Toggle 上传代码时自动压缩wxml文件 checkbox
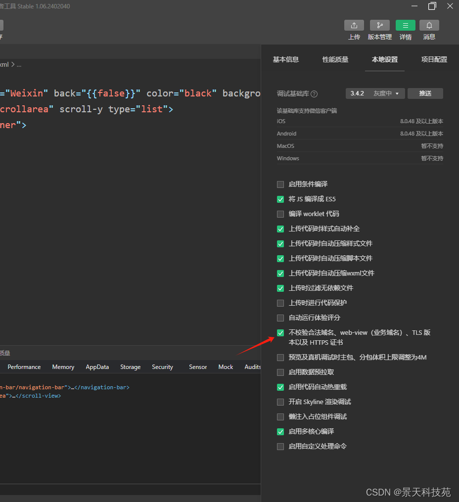This screenshot has width=459, height=502. 280,274
